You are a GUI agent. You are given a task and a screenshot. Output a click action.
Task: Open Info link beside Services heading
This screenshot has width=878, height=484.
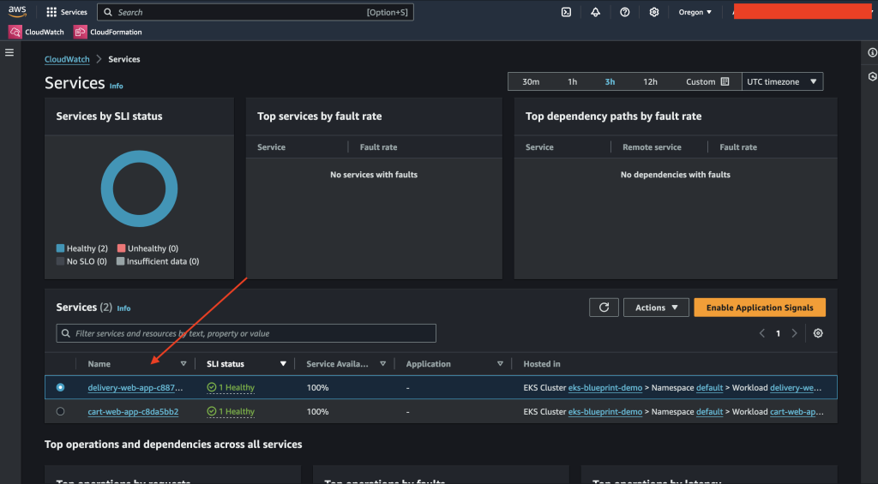point(116,86)
